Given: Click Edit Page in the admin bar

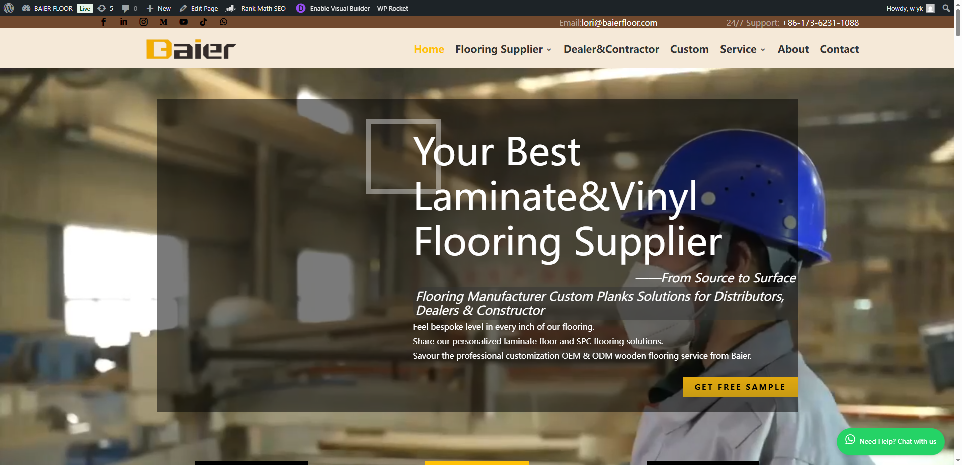Looking at the screenshot, I should coord(199,8).
